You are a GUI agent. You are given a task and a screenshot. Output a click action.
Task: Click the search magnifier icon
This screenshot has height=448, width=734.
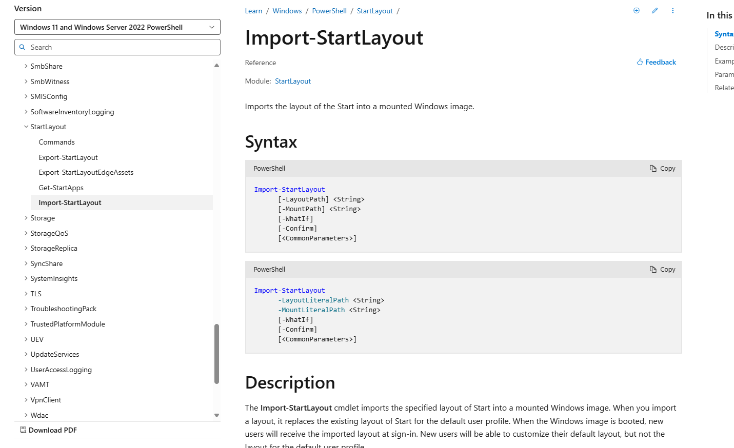[22, 47]
